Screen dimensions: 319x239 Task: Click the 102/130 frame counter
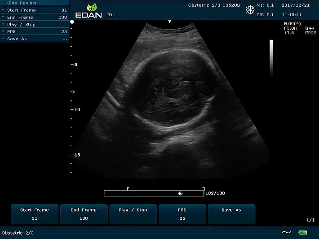215,193
